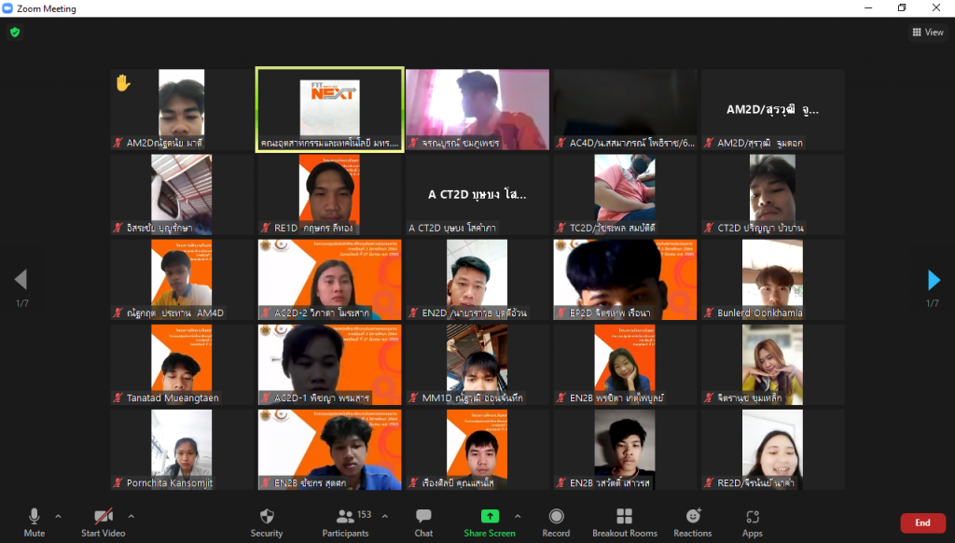Open the Apps panel
Image resolution: width=955 pixels, height=543 pixels.
click(x=752, y=522)
